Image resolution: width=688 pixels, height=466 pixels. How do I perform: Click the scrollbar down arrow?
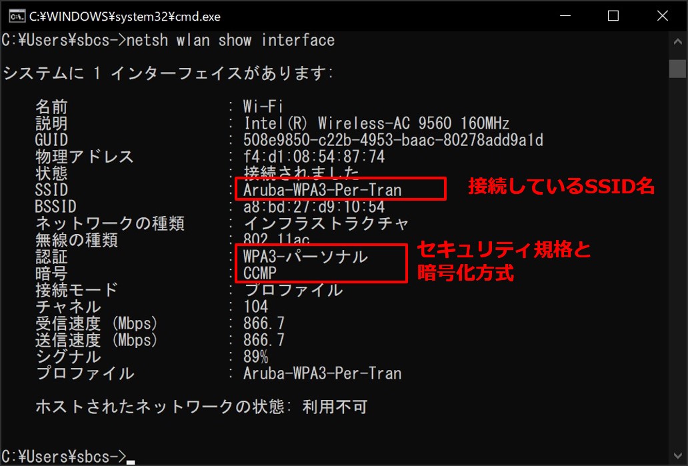677,456
